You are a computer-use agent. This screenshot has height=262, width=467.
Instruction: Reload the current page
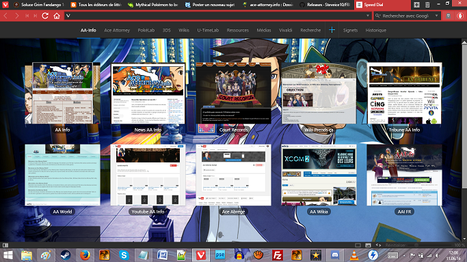tap(45, 16)
